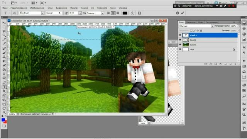
Task: Click the fx add layer style button
Action: (211, 64)
